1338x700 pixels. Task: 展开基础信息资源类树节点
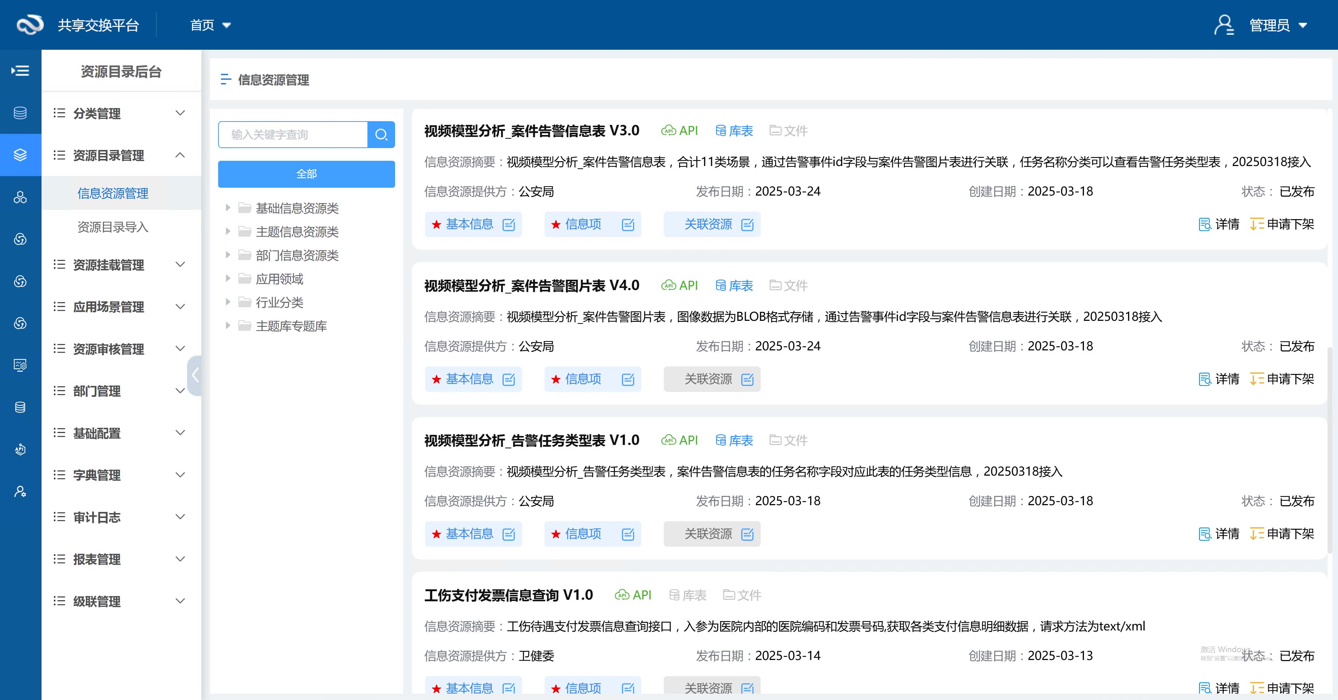point(229,208)
